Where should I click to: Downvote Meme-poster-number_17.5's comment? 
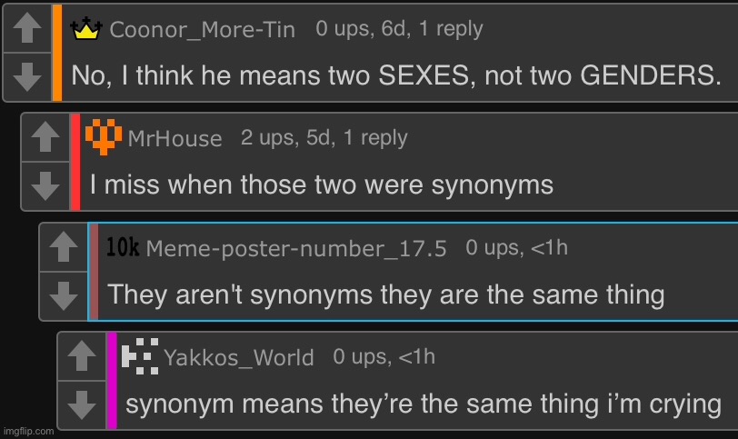63,294
